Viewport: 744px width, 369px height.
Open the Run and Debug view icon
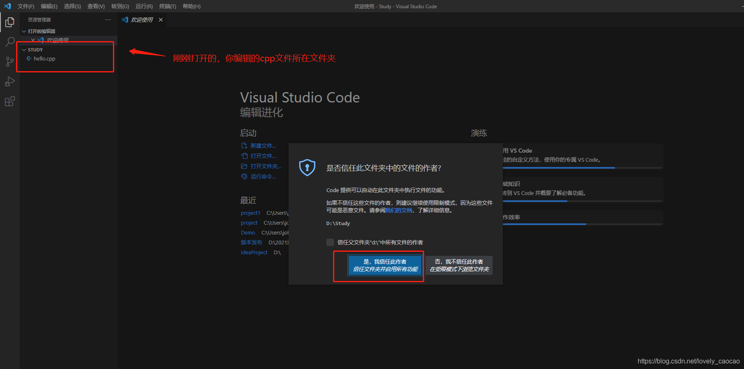(x=10, y=81)
